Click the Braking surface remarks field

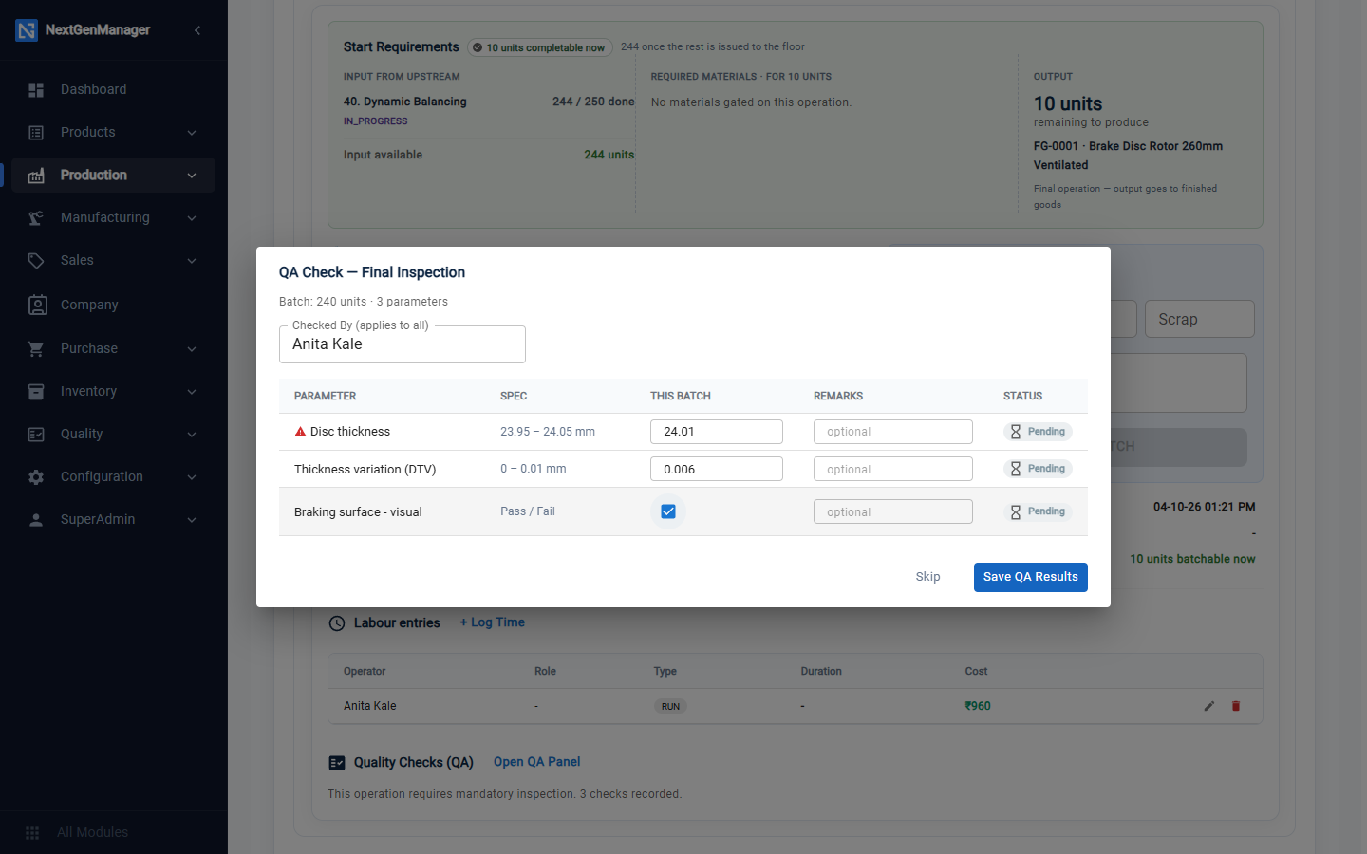pos(893,511)
